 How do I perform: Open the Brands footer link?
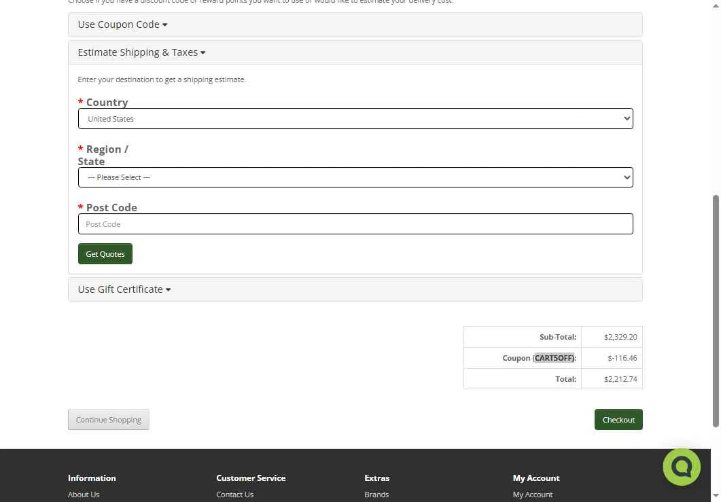[x=376, y=495]
